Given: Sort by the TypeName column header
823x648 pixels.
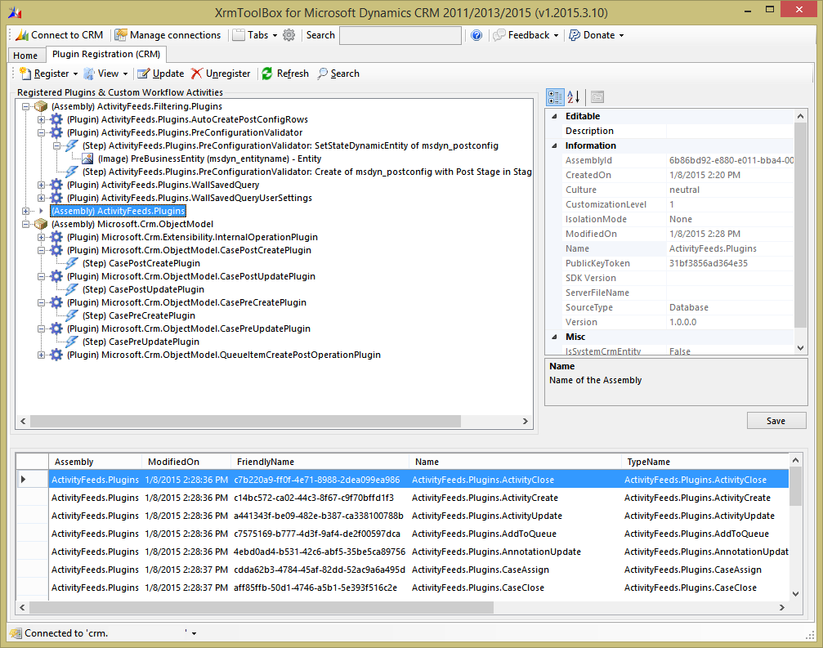Looking at the screenshot, I should point(705,462).
